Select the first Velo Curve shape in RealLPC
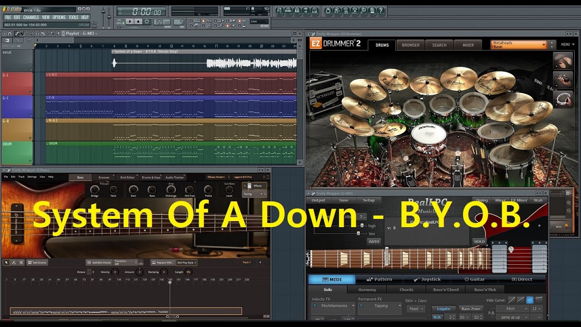This screenshot has width=581, height=327. click(512, 300)
